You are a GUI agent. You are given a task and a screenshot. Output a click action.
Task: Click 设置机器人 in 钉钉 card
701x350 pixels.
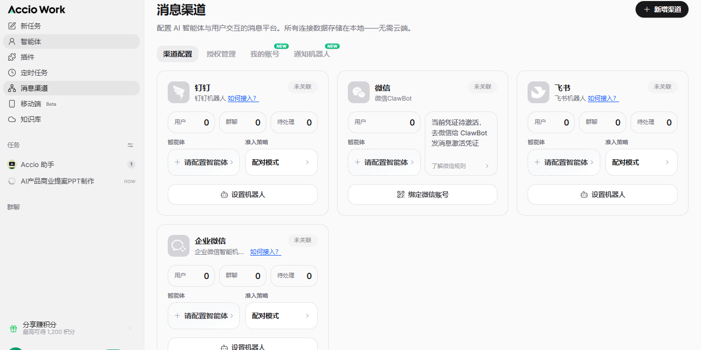(x=242, y=194)
